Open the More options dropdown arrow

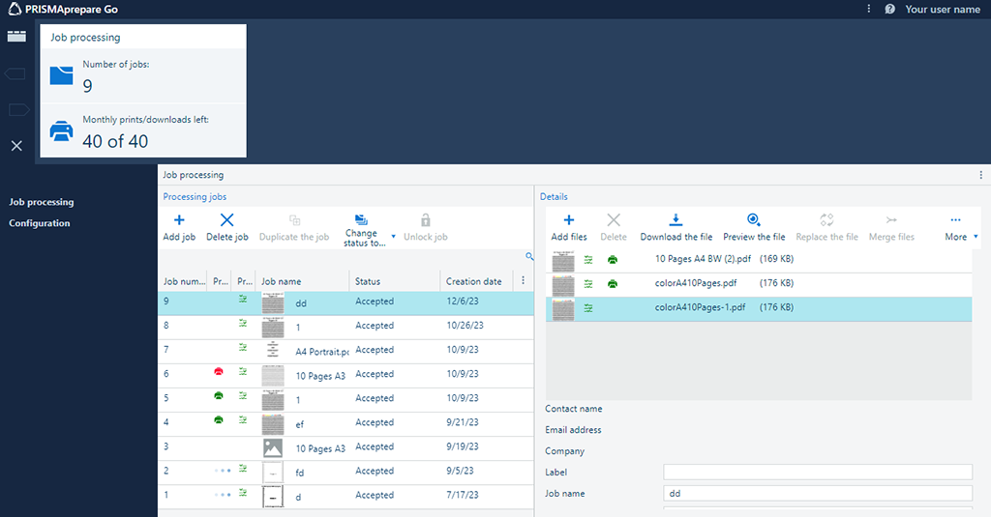pos(976,237)
